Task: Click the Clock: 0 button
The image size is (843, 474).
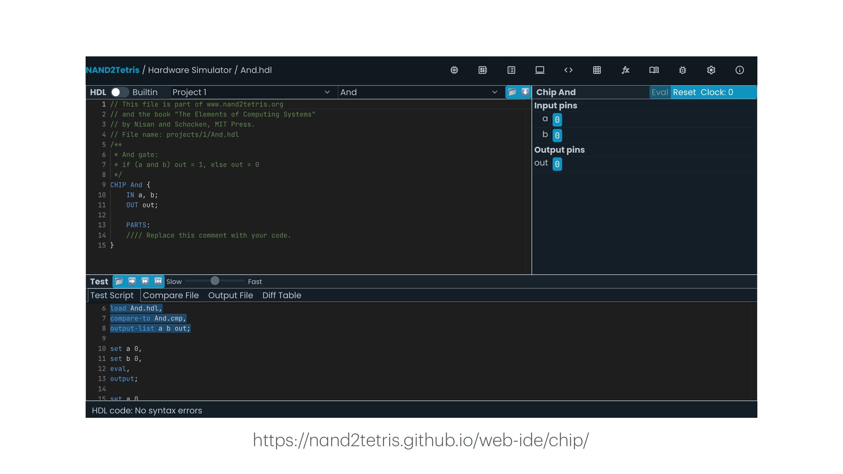Action: 717,92
